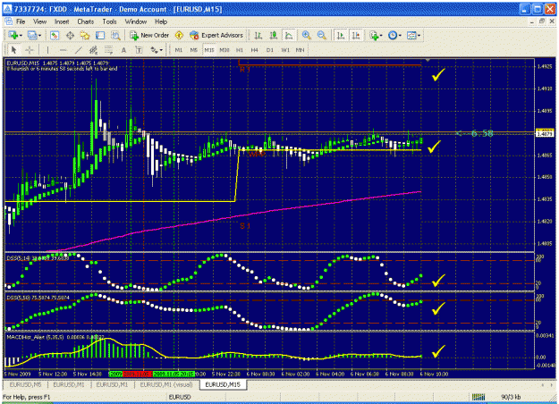Click the 90/3 kb connection status
The image size is (559, 404).
tap(511, 397)
